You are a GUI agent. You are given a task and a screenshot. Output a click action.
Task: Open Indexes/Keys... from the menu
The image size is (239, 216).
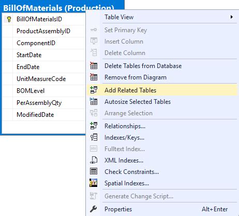tap(162, 138)
